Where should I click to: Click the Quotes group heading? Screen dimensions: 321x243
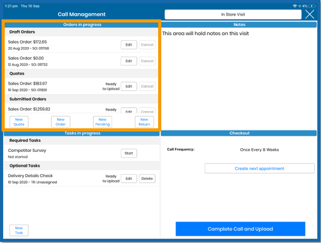click(17, 73)
